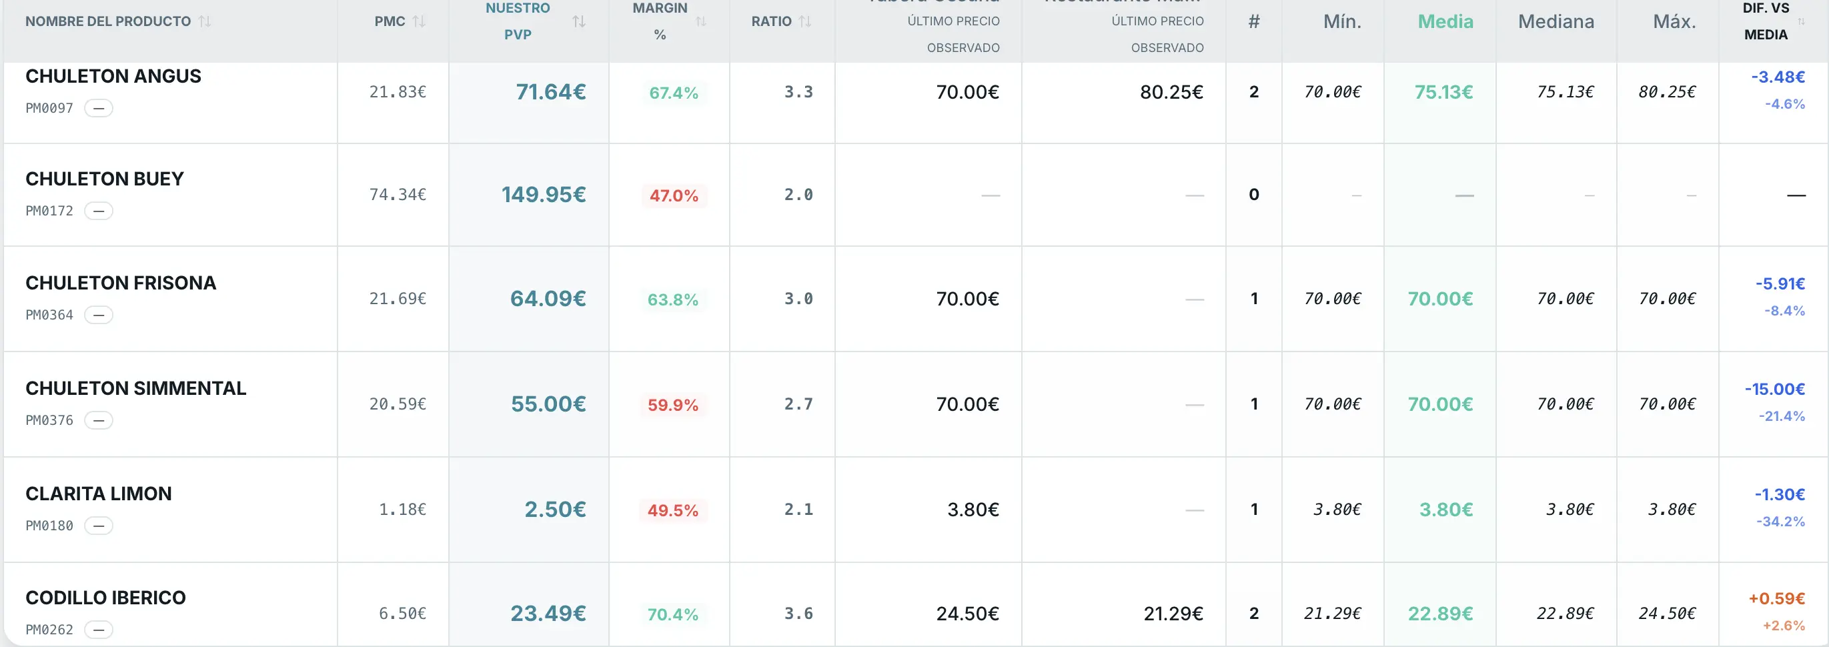Viewport: 1829px width, 647px height.
Task: Click the dash pill beside PM0097
Action: (x=99, y=108)
